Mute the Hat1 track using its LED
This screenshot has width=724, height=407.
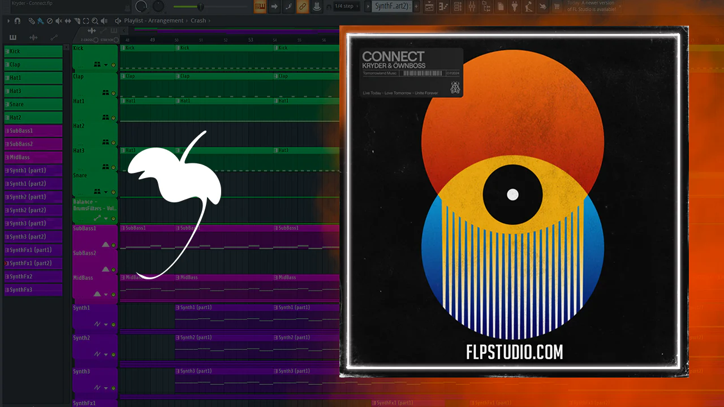[113, 118]
